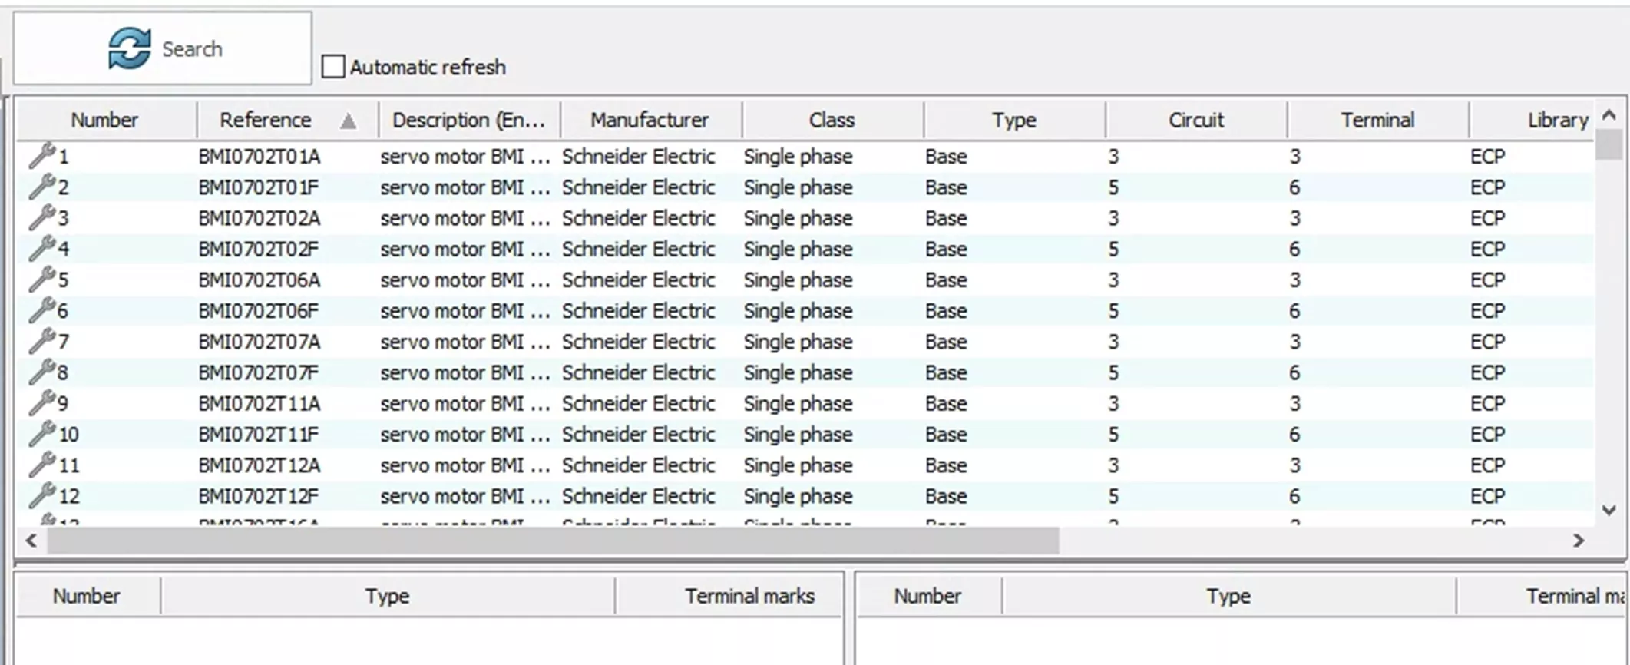This screenshot has height=665, width=1630.
Task: Click description in BMI0702T11A row
Action: (465, 403)
